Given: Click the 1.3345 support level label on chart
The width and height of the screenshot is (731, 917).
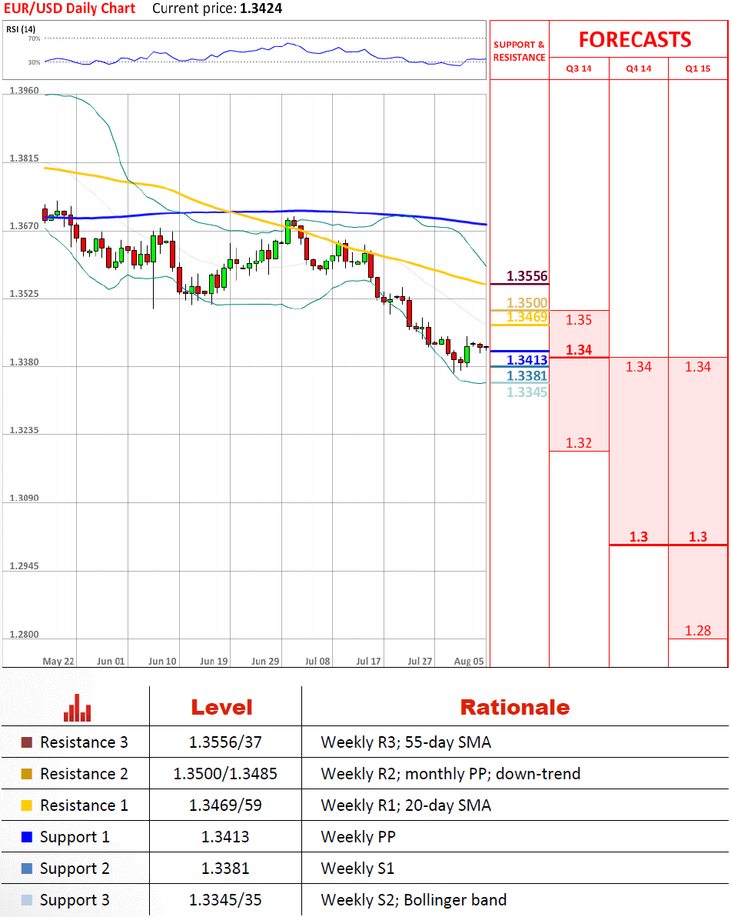Looking at the screenshot, I should coord(527,392).
